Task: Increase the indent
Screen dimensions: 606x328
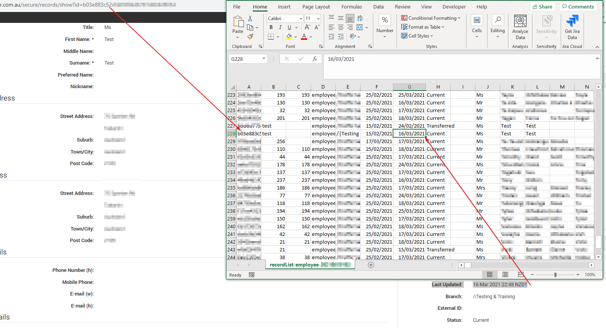Action: [341, 37]
